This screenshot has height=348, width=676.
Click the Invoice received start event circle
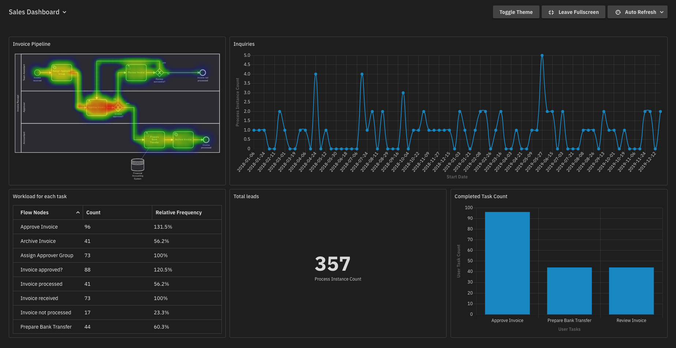37,73
